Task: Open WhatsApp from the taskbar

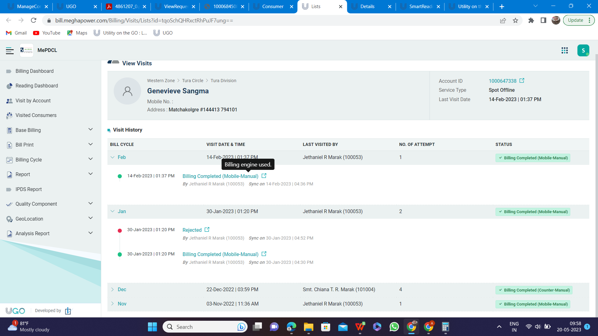Action: [394, 327]
